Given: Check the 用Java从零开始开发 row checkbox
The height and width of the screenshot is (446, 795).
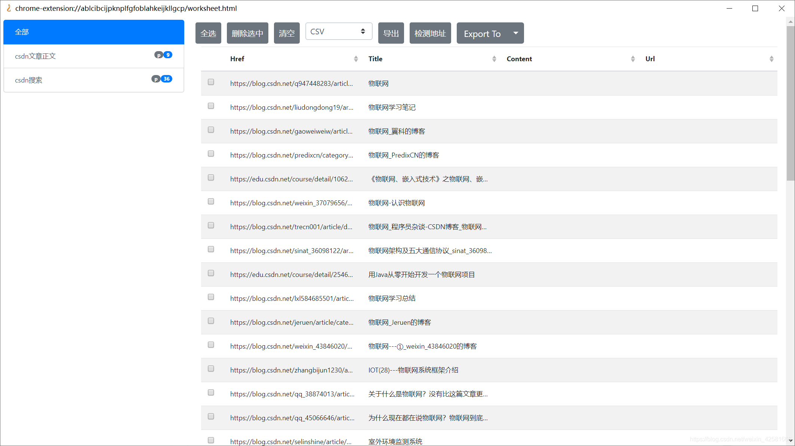Looking at the screenshot, I should [211, 273].
